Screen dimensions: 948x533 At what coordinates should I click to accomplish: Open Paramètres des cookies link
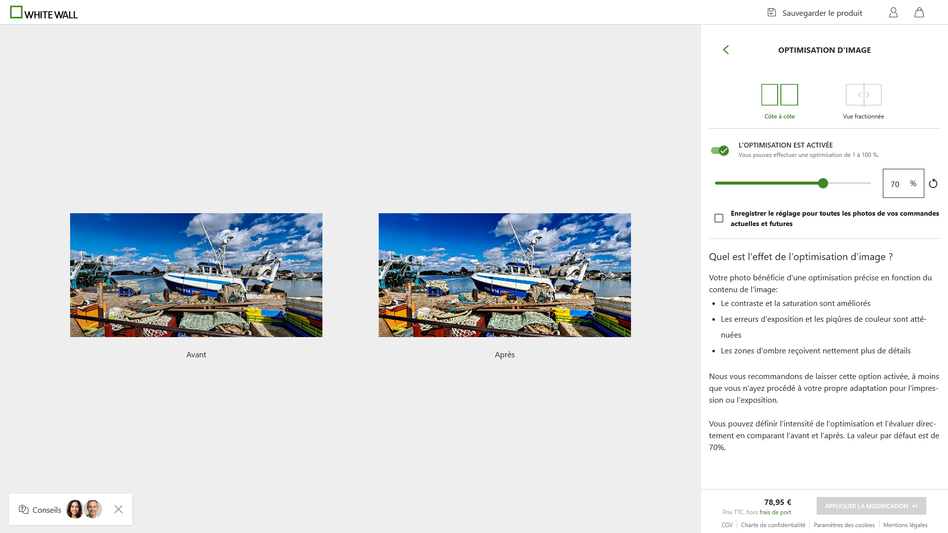844,525
